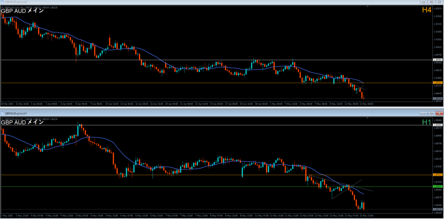
Task: Close the GBPAUD H4 chart window
Action: 439,2
